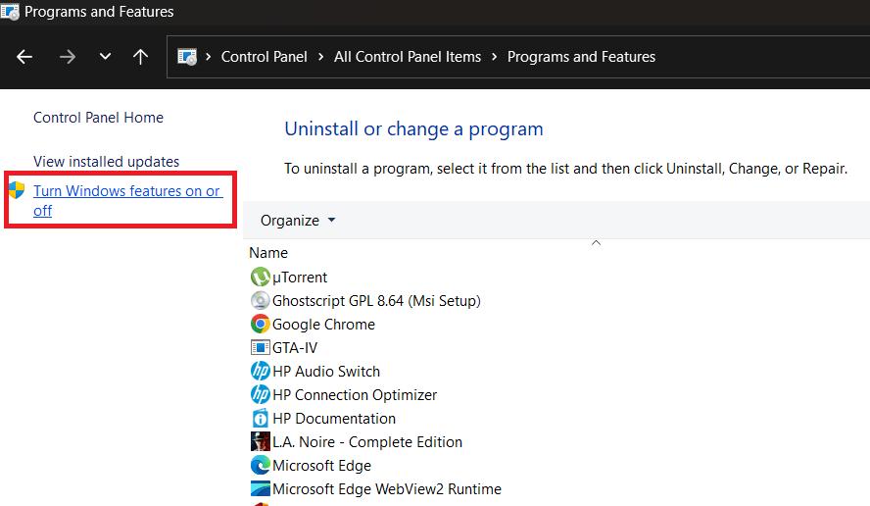Screen dimensions: 870x506
Task: Expand chevron after Control Panel breadcrumb
Action: tap(320, 57)
